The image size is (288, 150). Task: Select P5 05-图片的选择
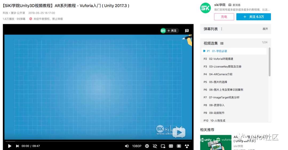tap(234, 82)
